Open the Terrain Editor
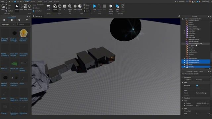212x119 pixels. pyautogui.click(x=49, y=7)
